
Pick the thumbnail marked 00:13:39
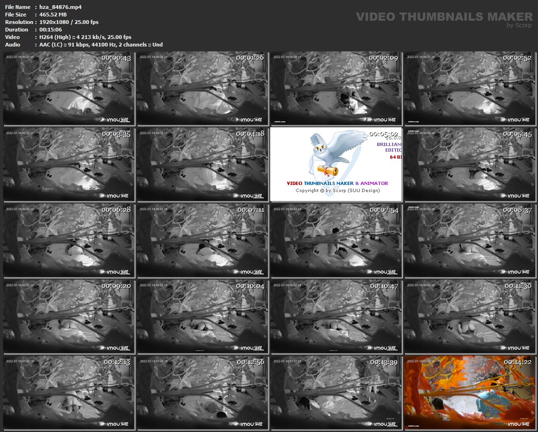(x=336, y=393)
